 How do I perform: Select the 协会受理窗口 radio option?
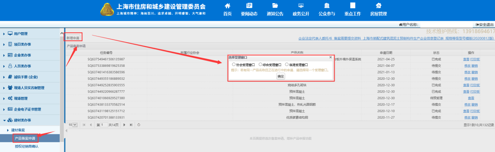click(233, 64)
